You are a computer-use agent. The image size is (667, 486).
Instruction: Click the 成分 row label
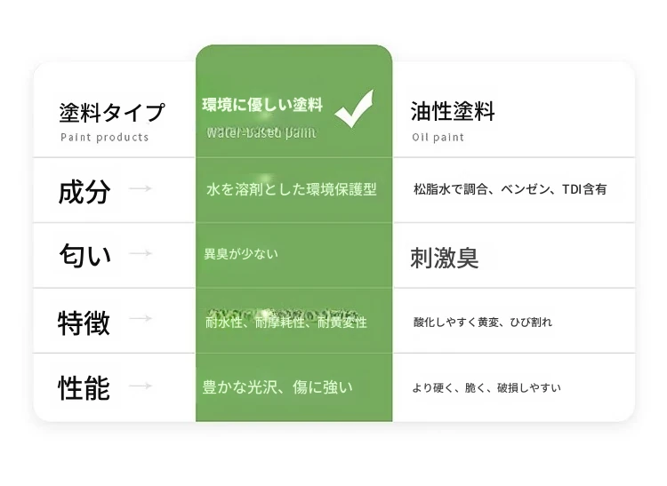(84, 191)
